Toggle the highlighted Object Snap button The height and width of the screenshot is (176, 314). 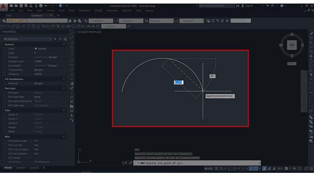(256, 169)
